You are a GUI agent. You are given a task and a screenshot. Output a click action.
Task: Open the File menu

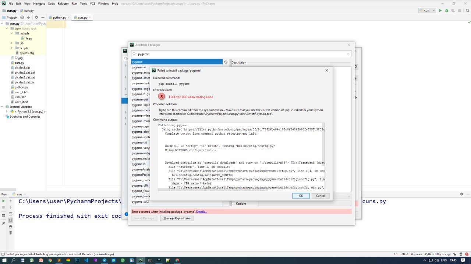(x=11, y=4)
